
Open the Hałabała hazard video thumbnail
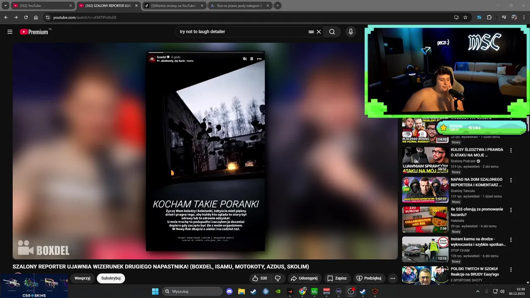coord(425,219)
